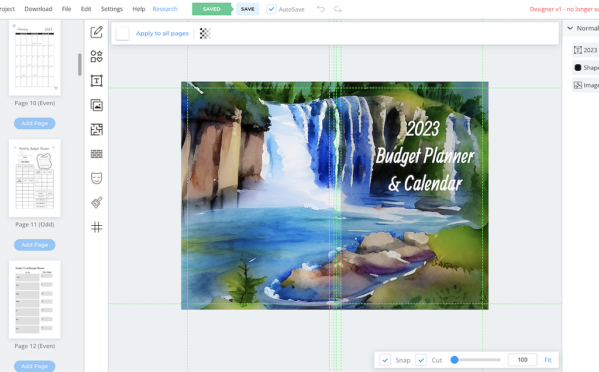Open the grid tool
Viewport: 599px width, 372px height.
(x=97, y=227)
